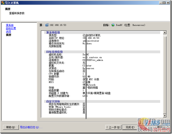Open the 选项 step link

8,32
